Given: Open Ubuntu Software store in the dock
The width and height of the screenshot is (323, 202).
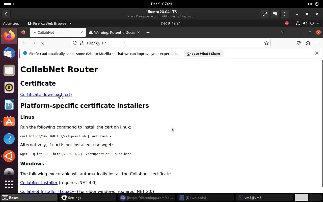Looking at the screenshot, I should tap(9, 122).
